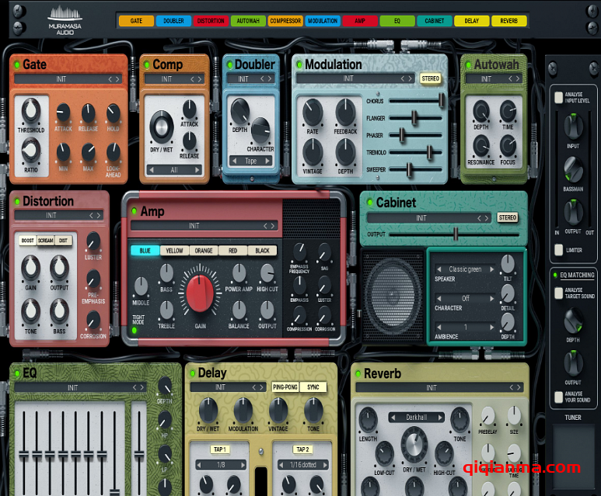The image size is (601, 496).
Task: Open the Reverb Darkhall type dropdown
Action: 416,417
